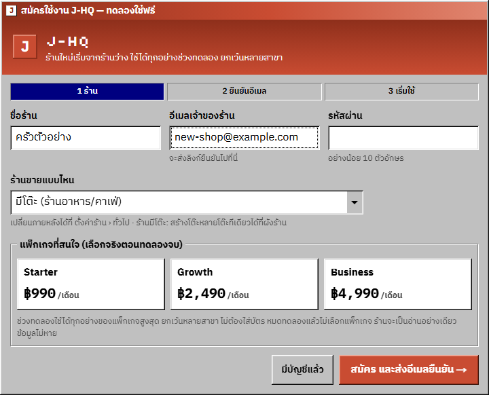The width and height of the screenshot is (489, 395).
Task: Click สมัคร และส่งอีเมลยืนยัน submit button
Action: coord(409,370)
